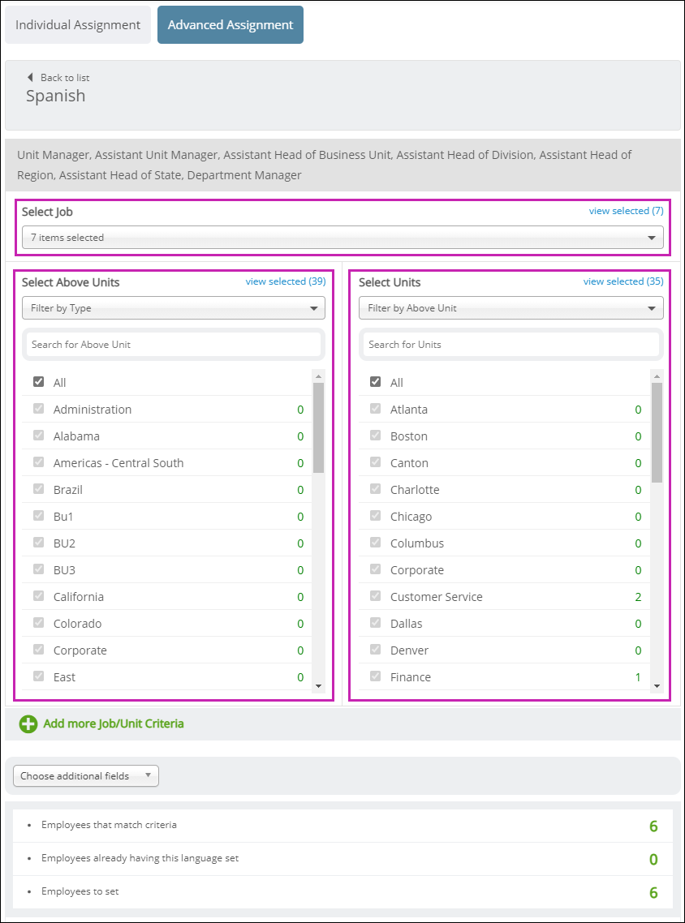Toggle the BU2 checkbox

(x=39, y=543)
